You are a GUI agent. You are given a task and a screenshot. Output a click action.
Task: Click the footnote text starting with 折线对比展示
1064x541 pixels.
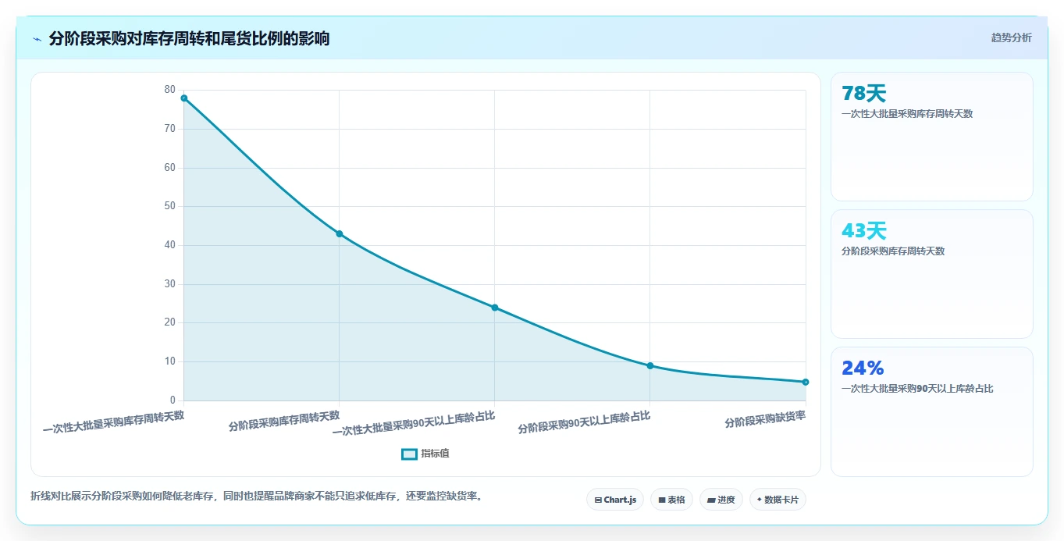(256, 496)
